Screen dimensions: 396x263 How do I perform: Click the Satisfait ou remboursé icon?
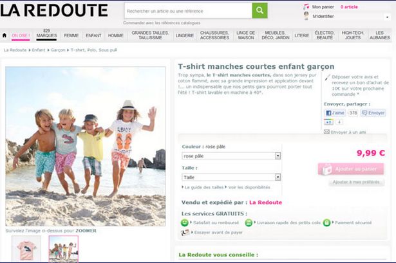pyautogui.click(x=185, y=222)
